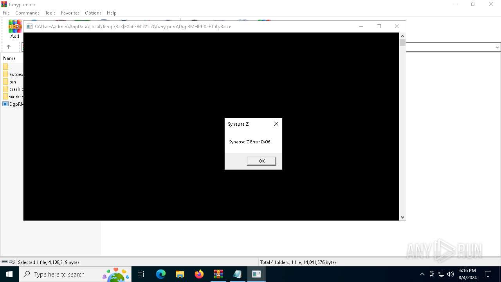Image resolution: width=501 pixels, height=282 pixels.
Task: Select the workspace folder row
Action: click(13, 97)
